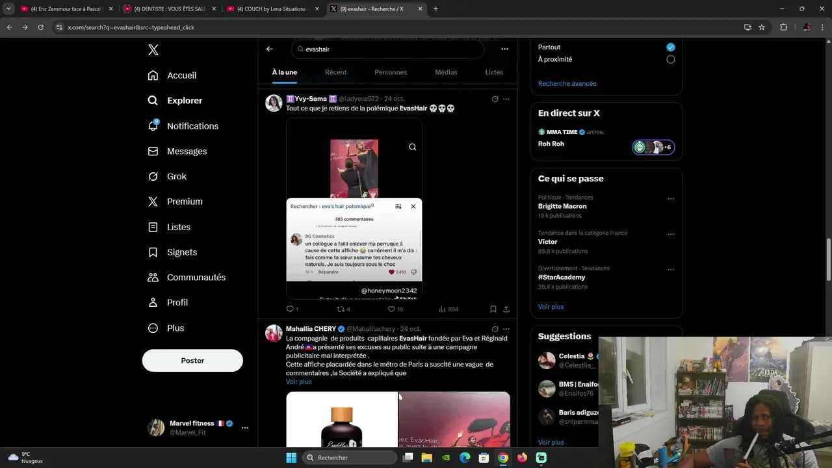Go to Accueil in sidebar
Screen dimensions: 832x468
(172, 75)
